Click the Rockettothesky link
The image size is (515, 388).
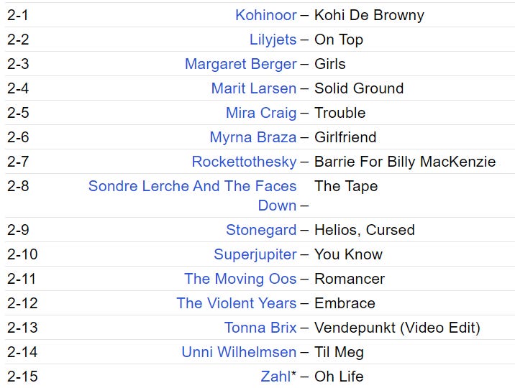[244, 162]
